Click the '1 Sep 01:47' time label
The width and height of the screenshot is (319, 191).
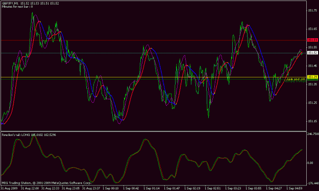tap(171, 188)
